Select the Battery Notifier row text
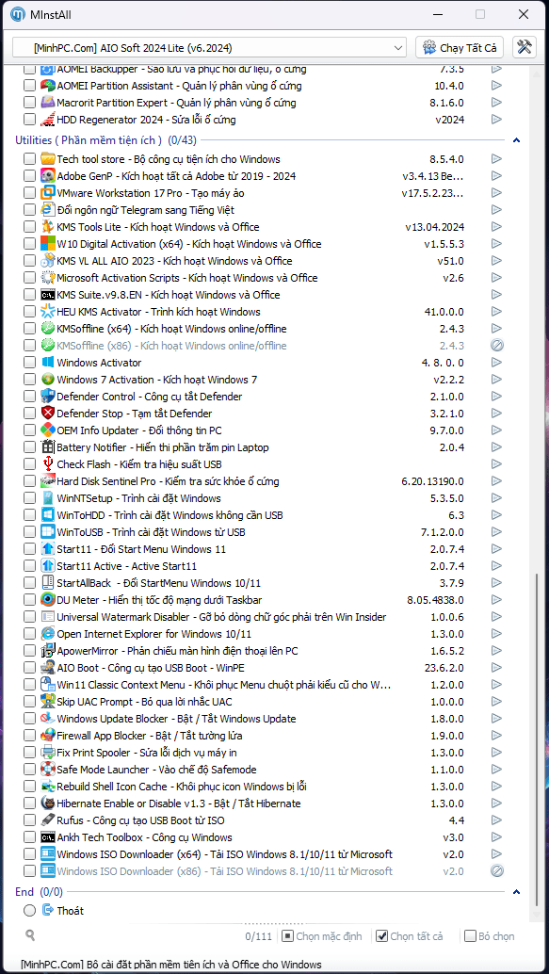The height and width of the screenshot is (974, 549). coord(163,447)
